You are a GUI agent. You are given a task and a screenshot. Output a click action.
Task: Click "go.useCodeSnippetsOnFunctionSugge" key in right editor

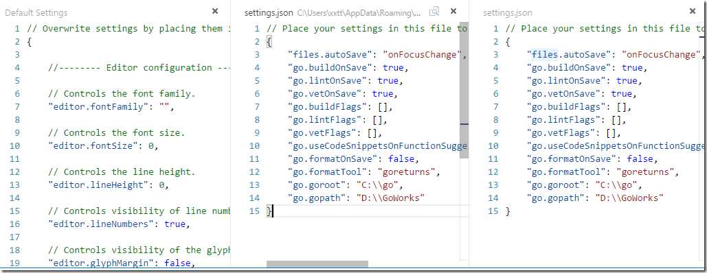click(616, 146)
